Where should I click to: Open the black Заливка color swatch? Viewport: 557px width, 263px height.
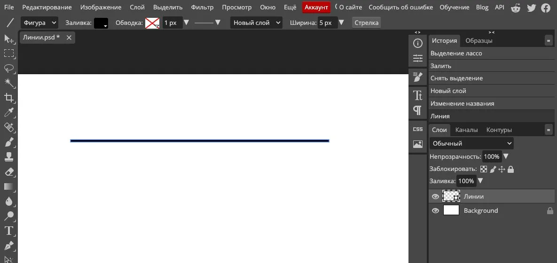tap(101, 23)
